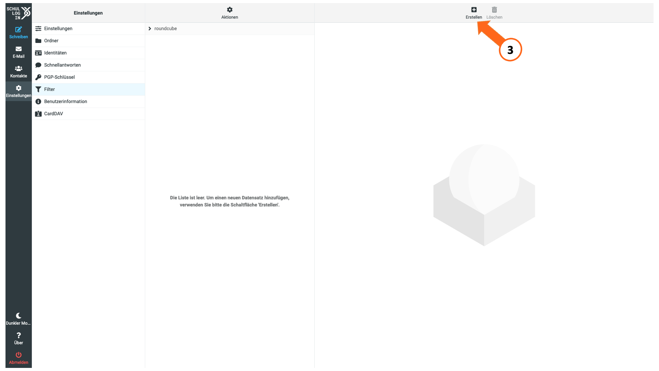Image resolution: width=659 pixels, height=371 pixels.
Task: Open the Über help icon
Action: pyautogui.click(x=19, y=335)
